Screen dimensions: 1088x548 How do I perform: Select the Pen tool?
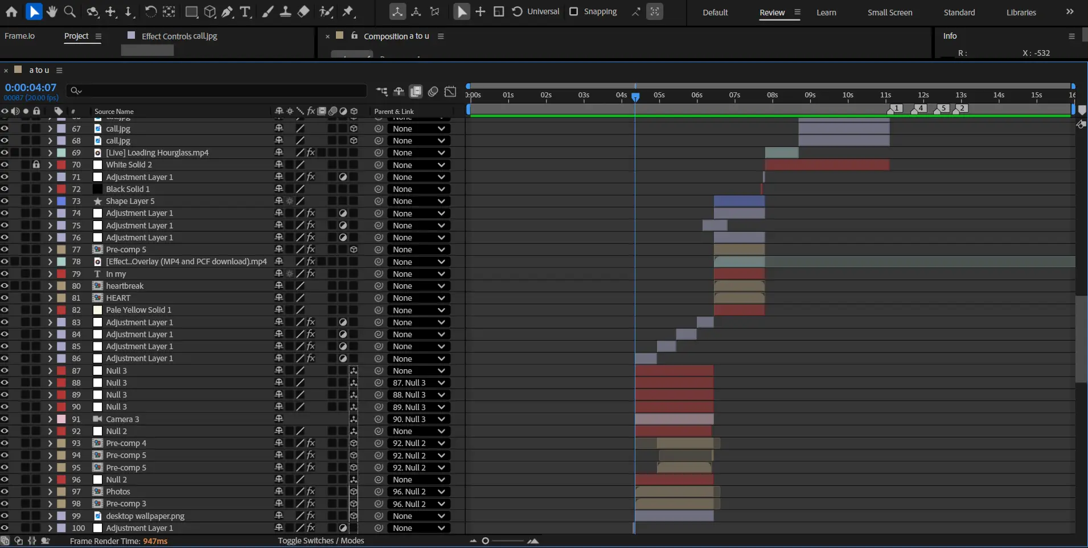tap(228, 11)
